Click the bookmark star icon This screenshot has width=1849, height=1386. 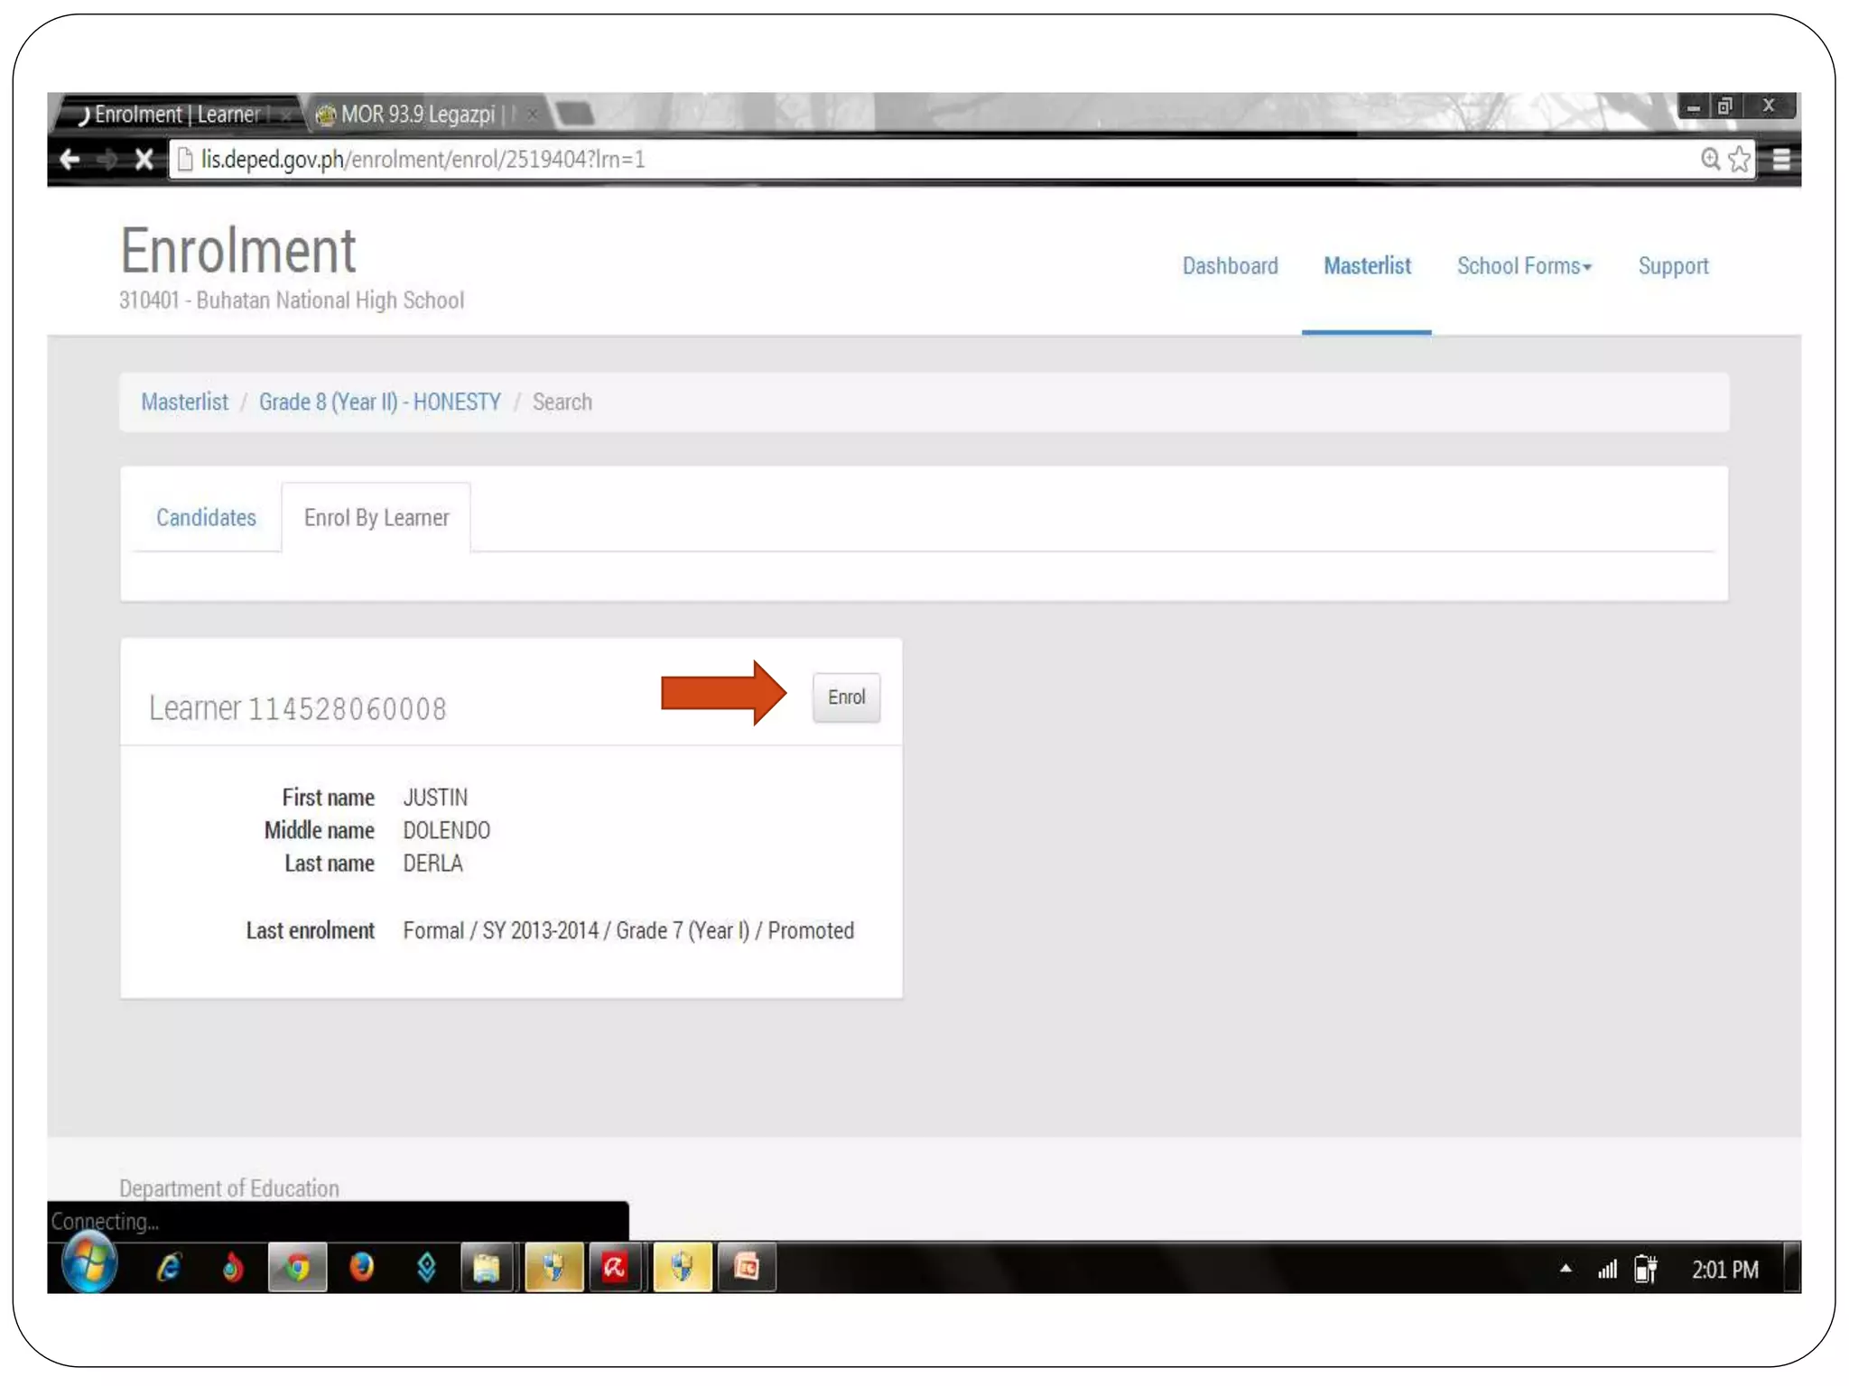pyautogui.click(x=1739, y=160)
